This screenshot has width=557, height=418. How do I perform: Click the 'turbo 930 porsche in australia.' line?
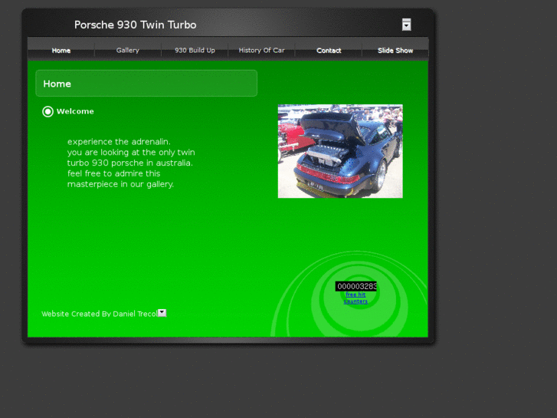(129, 163)
